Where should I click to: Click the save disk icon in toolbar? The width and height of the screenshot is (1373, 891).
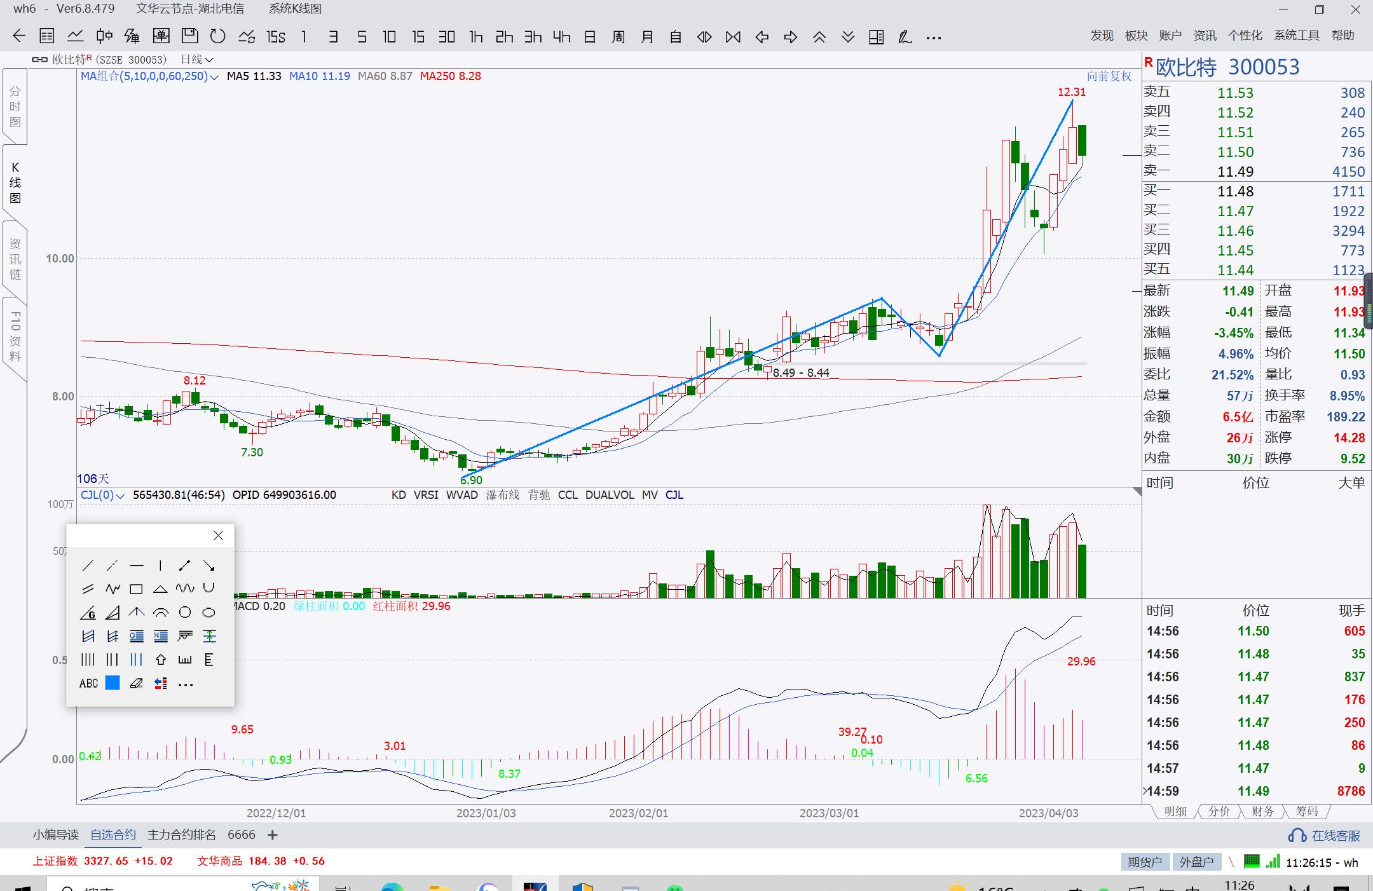coord(189,37)
